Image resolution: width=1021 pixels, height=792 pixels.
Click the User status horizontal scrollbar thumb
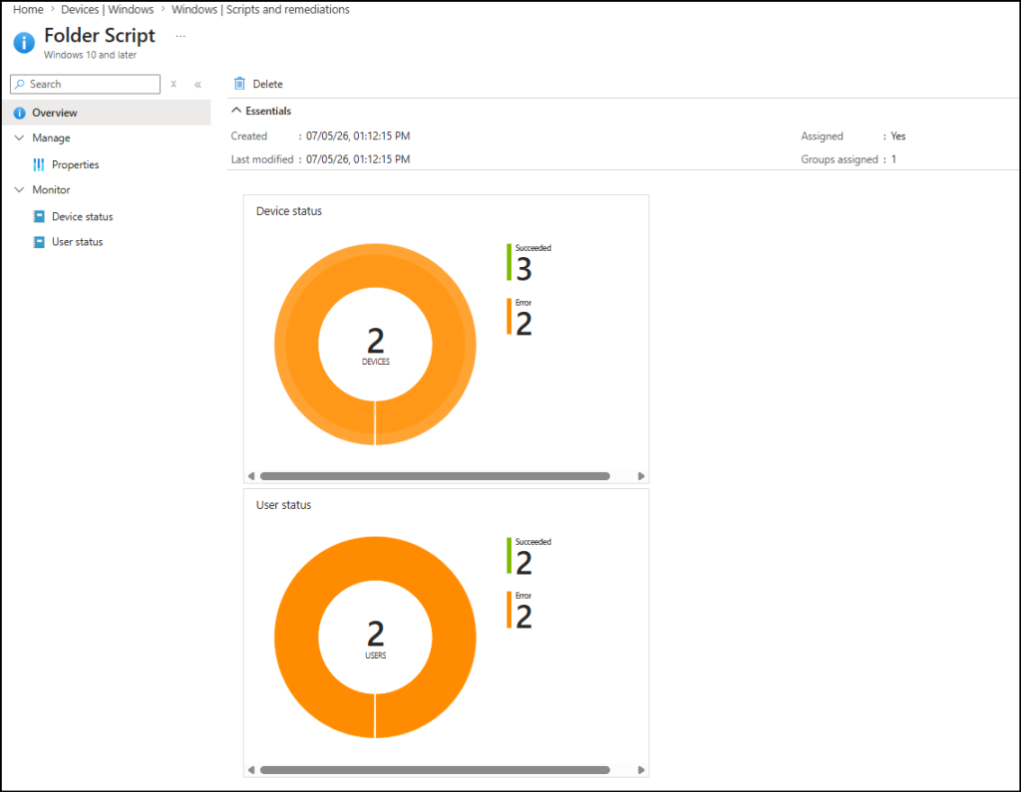tap(435, 770)
